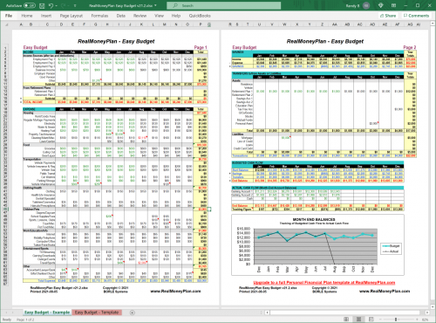Switch to Easy Budget - Template sheet tab
Viewport: 436px width, 323px height.
pos(97,313)
